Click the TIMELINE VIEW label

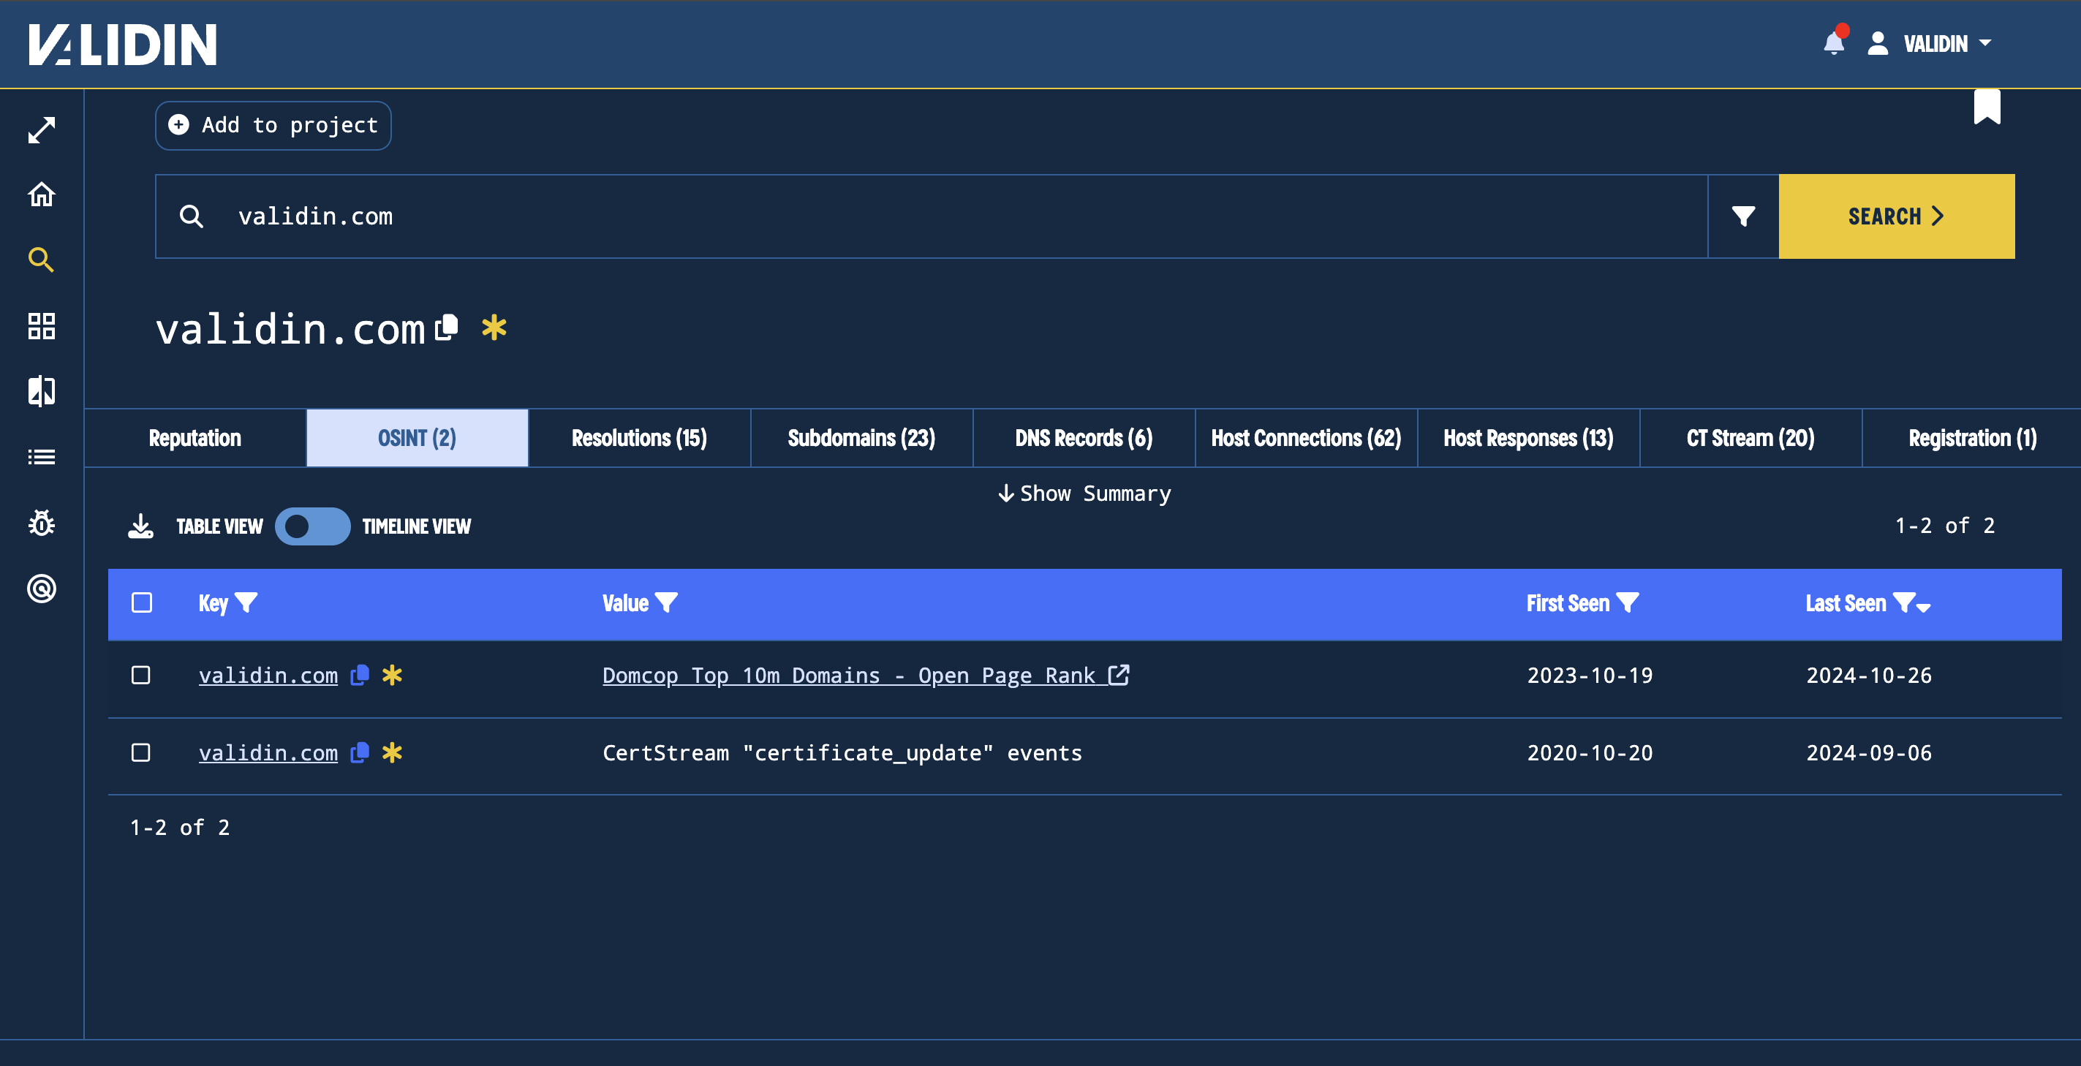coord(416,526)
